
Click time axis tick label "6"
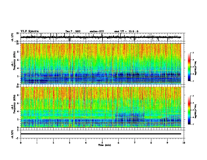[x=119, y=143]
